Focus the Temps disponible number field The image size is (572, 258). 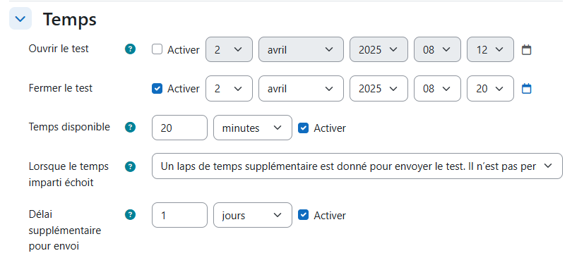click(x=179, y=128)
